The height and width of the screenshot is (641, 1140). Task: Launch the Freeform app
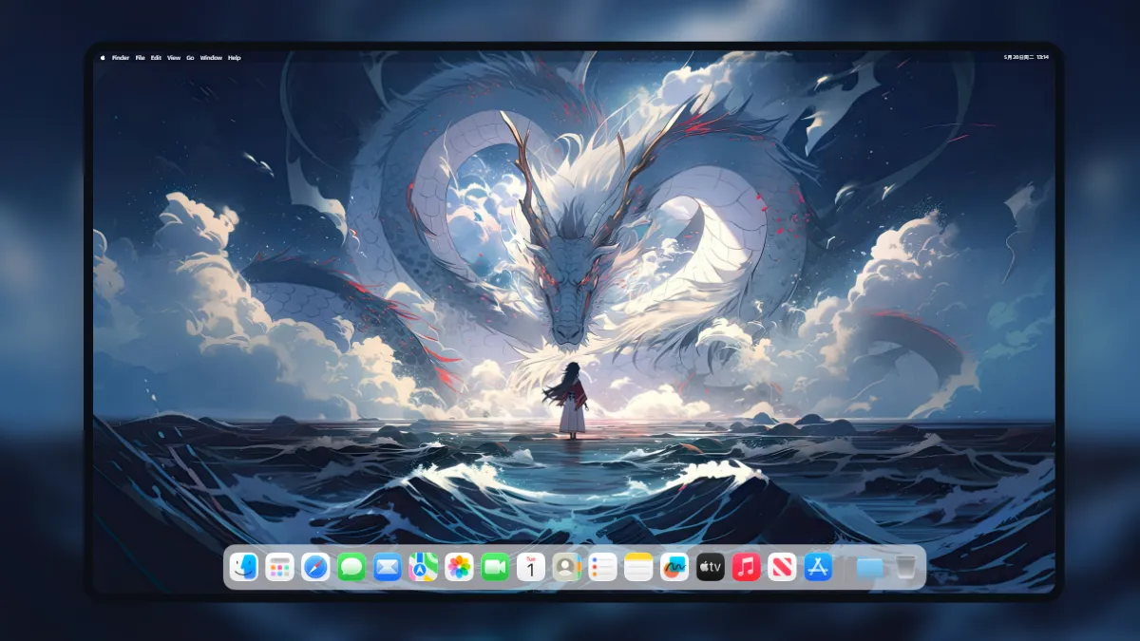[674, 568]
